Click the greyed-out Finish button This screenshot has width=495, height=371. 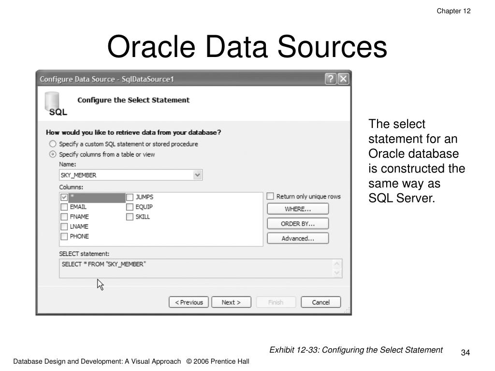[276, 302]
